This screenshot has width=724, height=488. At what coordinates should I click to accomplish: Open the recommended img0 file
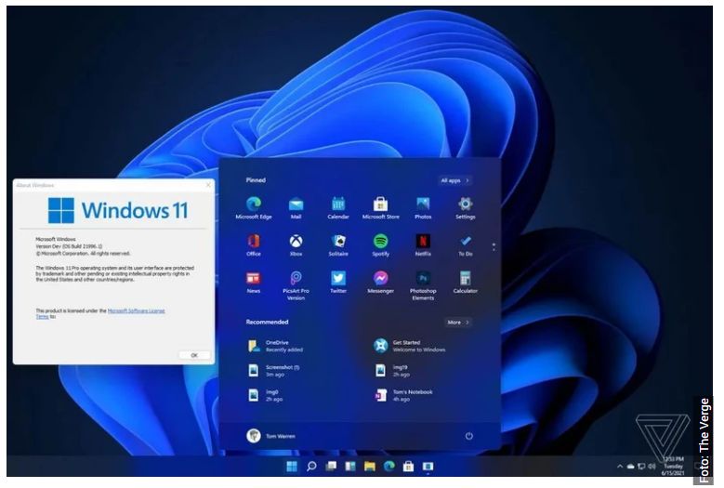pyautogui.click(x=266, y=395)
